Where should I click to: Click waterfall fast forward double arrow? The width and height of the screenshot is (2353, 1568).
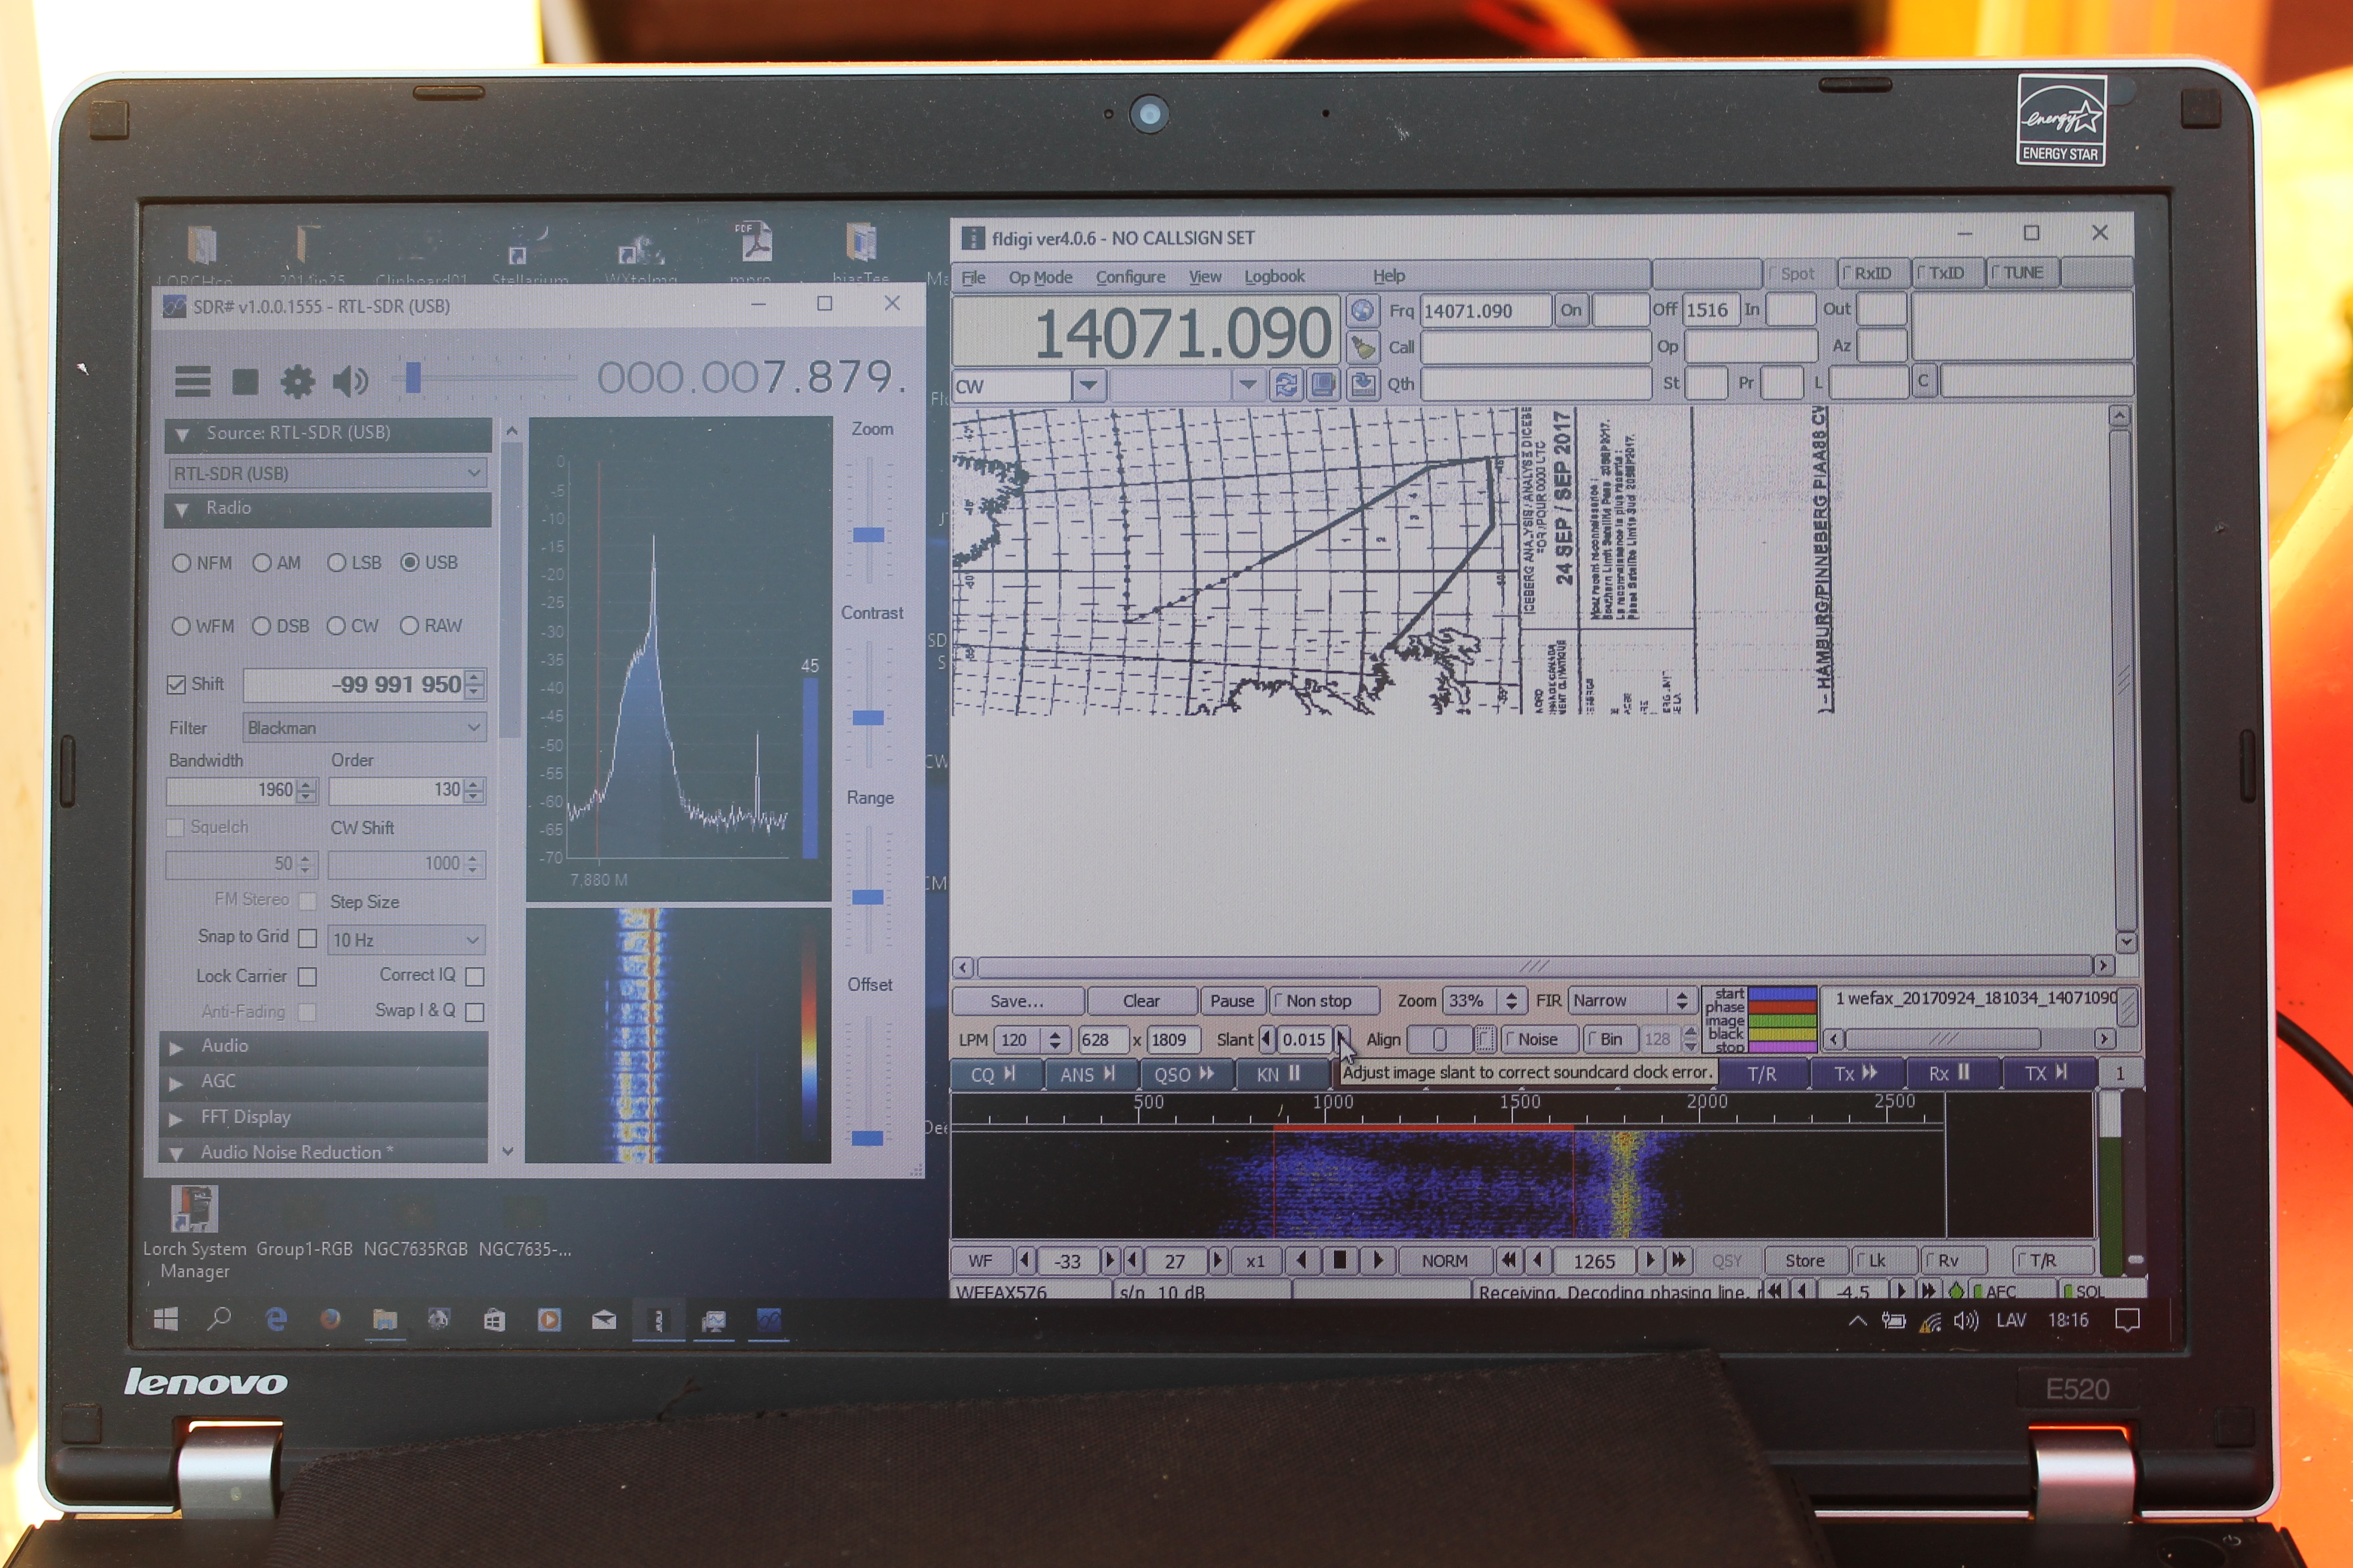(x=1679, y=1260)
